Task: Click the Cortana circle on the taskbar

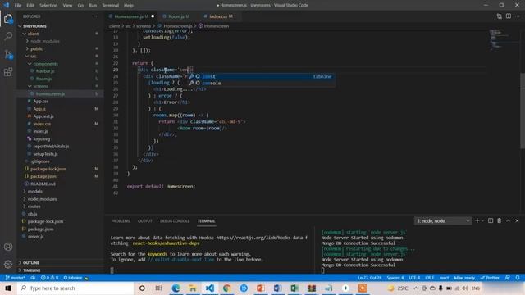Action: coord(142,288)
